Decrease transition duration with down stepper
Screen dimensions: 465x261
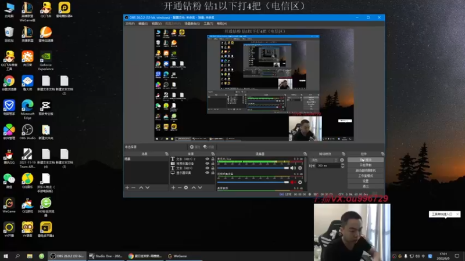[x=342, y=167]
